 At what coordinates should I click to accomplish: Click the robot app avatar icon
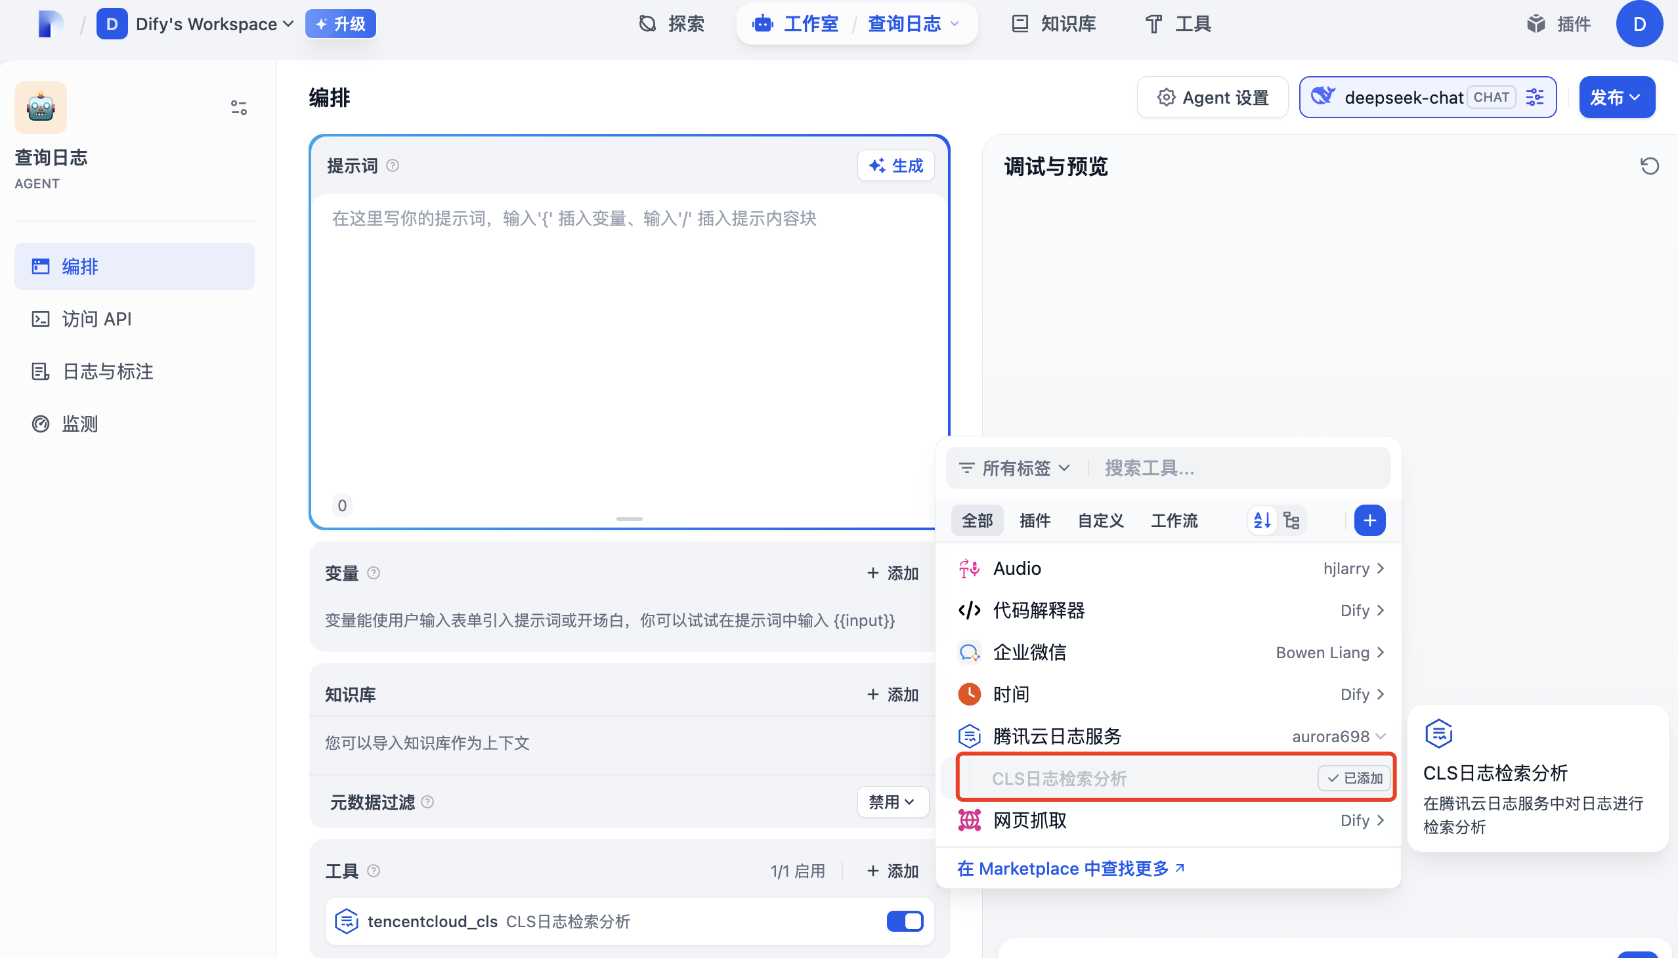pyautogui.click(x=41, y=107)
